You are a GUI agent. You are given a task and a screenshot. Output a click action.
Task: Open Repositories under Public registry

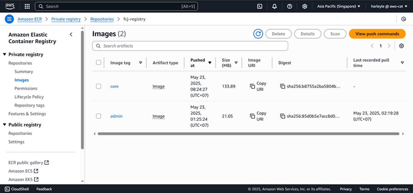pyautogui.click(x=20, y=133)
